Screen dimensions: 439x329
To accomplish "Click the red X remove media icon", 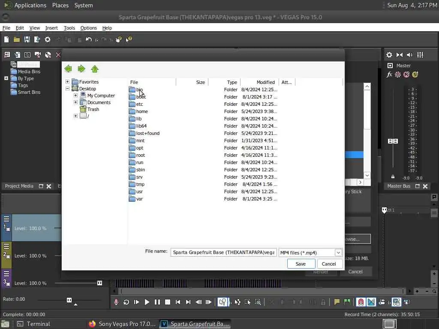I will coord(58,55).
